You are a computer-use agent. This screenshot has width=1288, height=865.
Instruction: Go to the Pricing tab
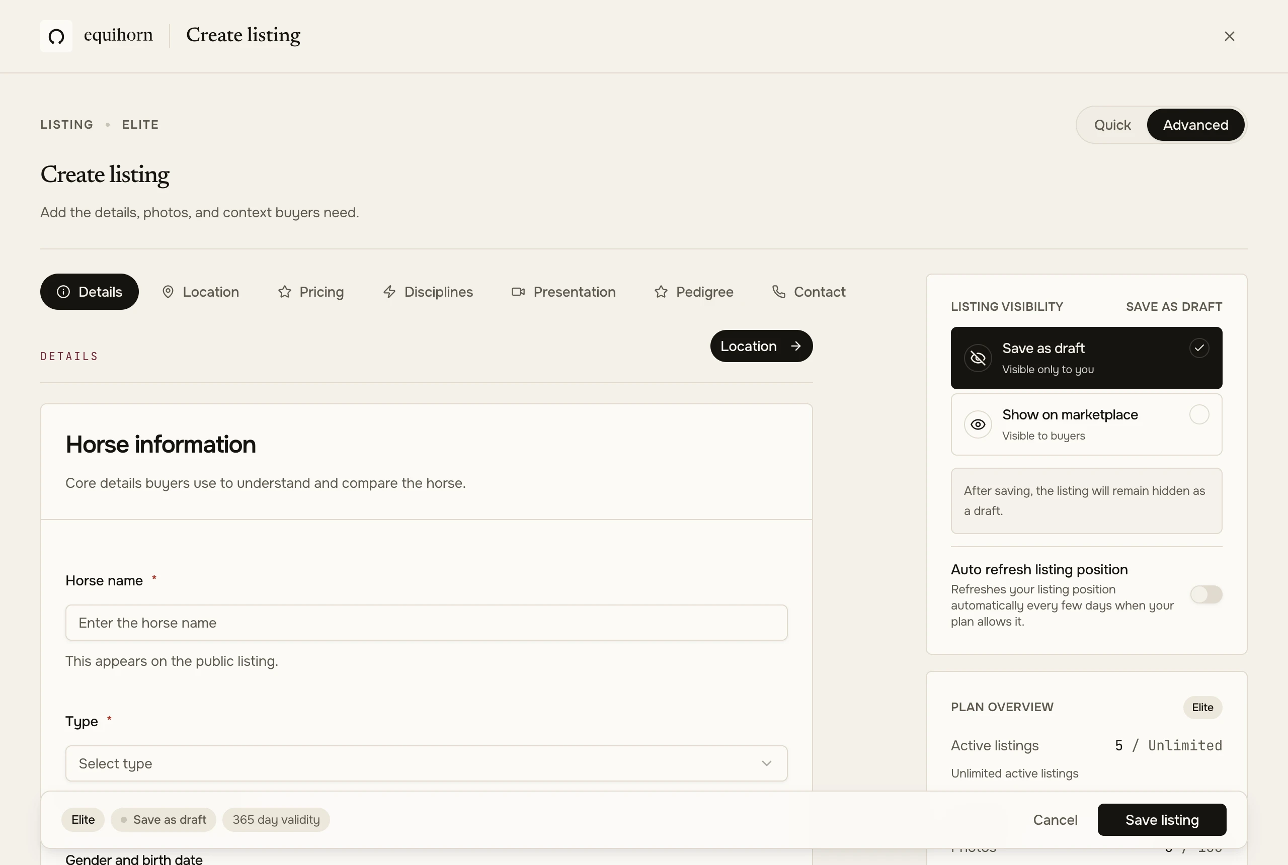click(x=311, y=292)
